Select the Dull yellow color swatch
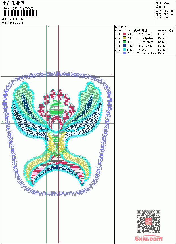 point(124,38)
